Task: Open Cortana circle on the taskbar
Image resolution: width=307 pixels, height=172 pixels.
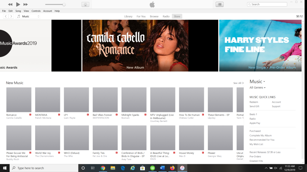Action: point(83,168)
